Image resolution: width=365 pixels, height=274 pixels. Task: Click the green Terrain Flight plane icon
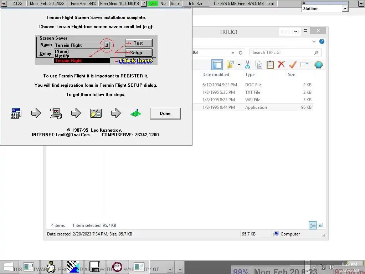click(x=136, y=113)
